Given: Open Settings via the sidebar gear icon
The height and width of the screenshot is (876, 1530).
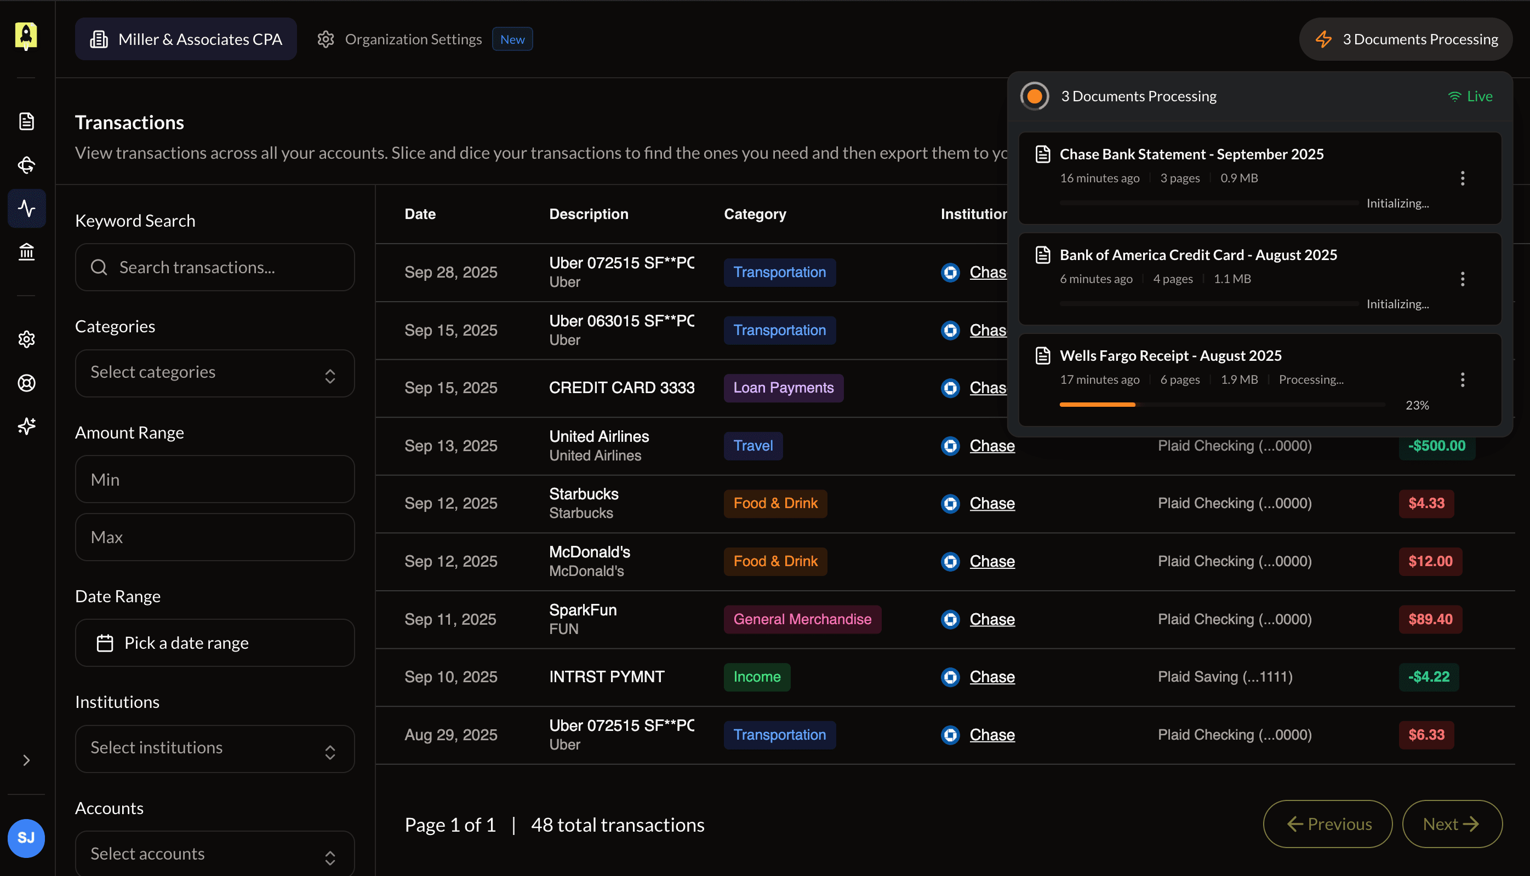Looking at the screenshot, I should [x=26, y=339].
